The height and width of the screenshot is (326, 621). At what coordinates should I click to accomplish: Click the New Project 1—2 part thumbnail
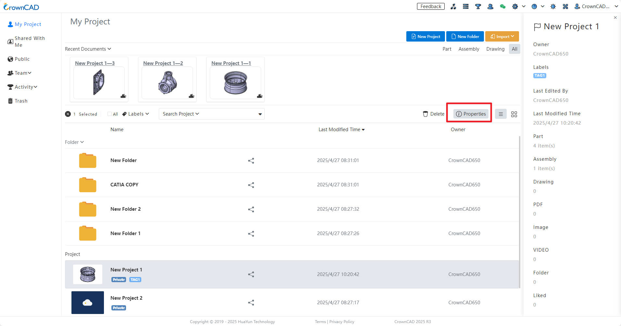pos(167,83)
